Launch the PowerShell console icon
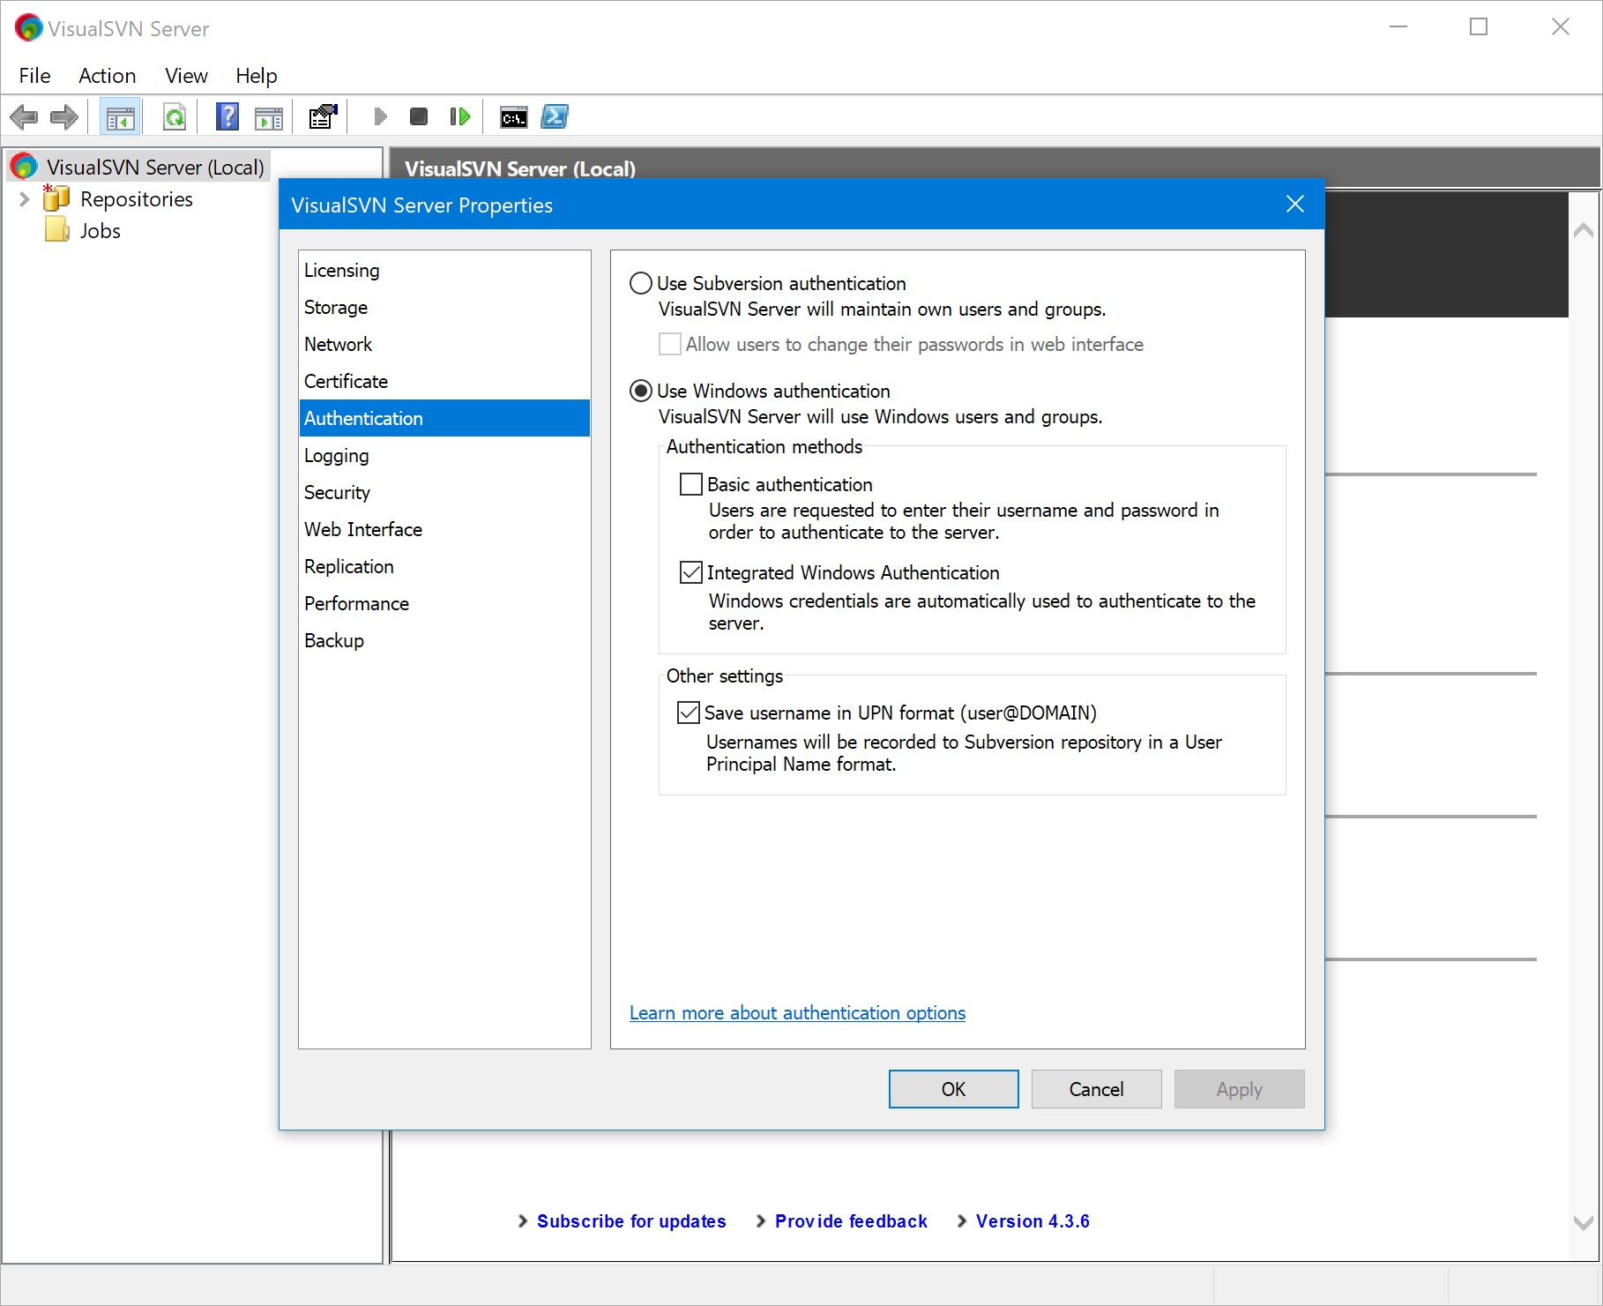Viewport: 1603px width, 1306px height. [x=555, y=117]
